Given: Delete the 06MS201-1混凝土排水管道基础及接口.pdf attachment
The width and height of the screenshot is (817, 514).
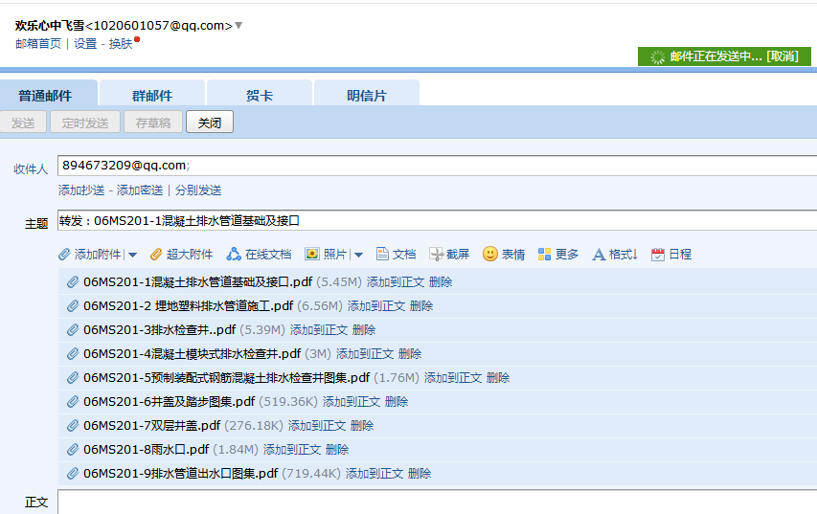Looking at the screenshot, I should pos(441,282).
